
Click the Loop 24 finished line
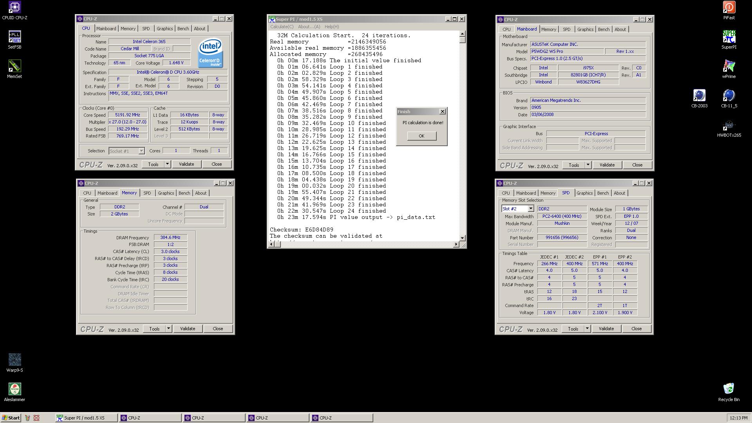pyautogui.click(x=331, y=211)
